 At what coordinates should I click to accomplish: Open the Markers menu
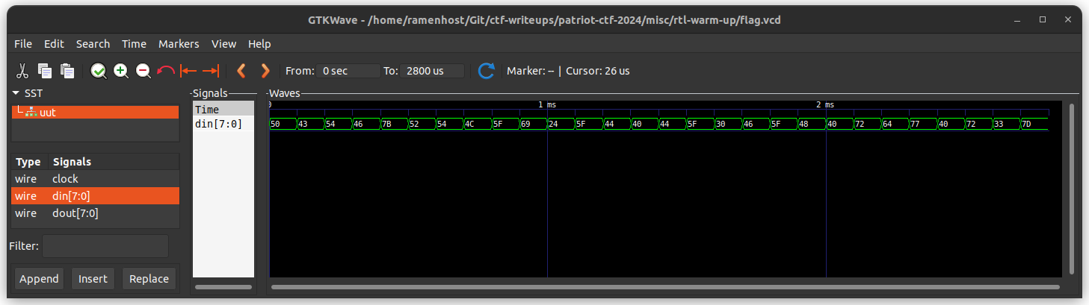[179, 44]
